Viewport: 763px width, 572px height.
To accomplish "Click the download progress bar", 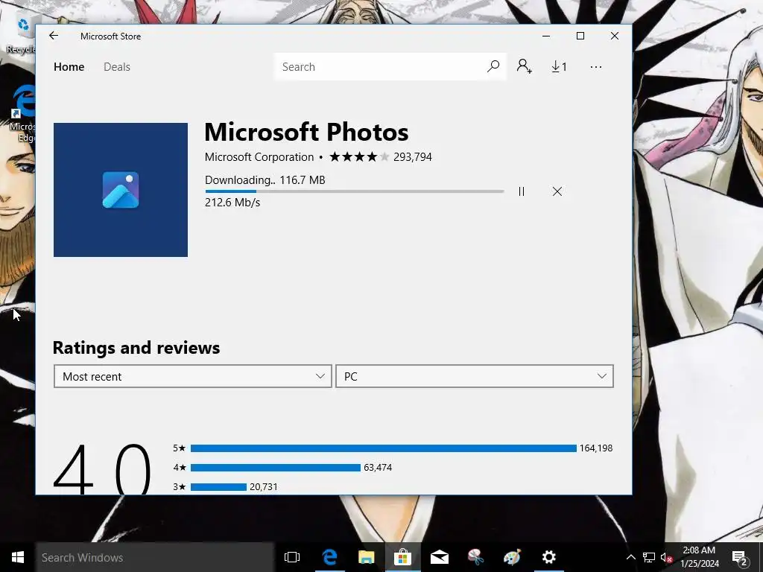I will coord(354,191).
